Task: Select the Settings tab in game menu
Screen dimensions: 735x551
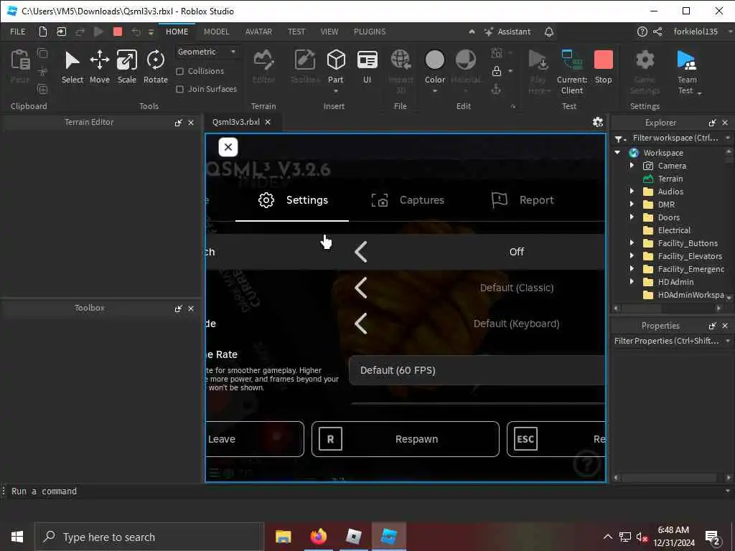Action: [293, 200]
